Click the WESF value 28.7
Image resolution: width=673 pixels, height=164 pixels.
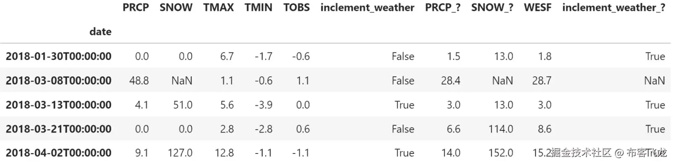coord(542,81)
